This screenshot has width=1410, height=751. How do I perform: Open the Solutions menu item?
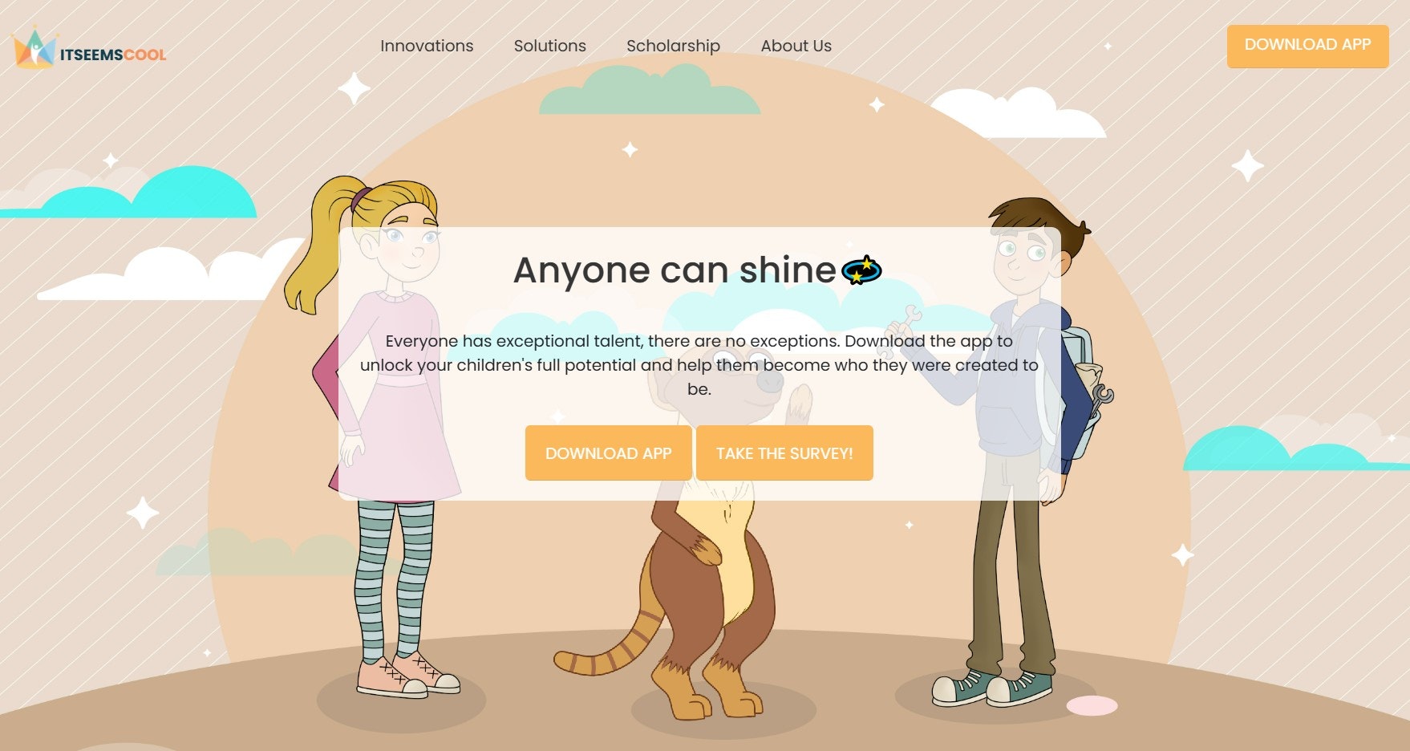(x=550, y=46)
